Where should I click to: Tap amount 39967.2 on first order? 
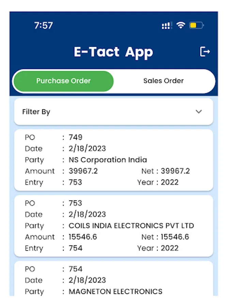tap(83, 171)
